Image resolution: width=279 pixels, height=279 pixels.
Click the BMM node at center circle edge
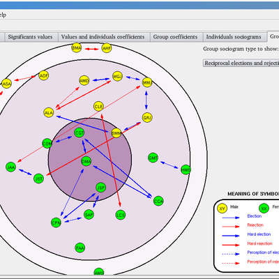click(x=116, y=133)
